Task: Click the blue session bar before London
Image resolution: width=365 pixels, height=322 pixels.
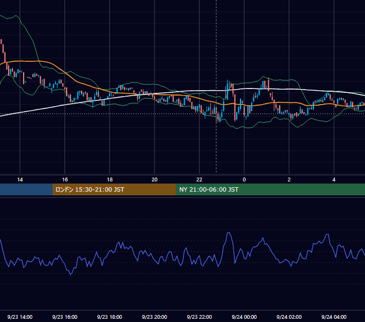Action: click(26, 189)
